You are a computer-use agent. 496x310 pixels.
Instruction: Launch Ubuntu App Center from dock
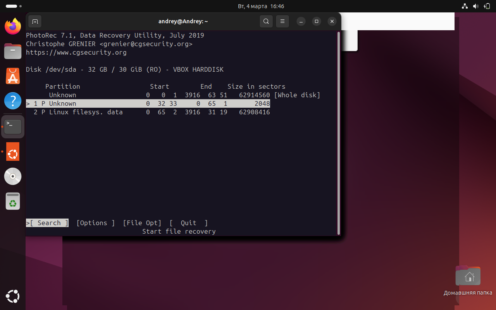point(13,76)
